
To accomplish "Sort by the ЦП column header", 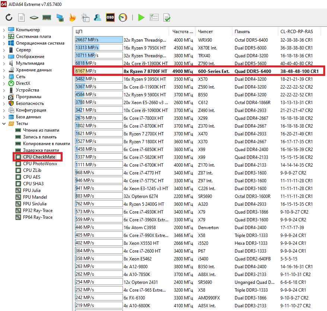I will point(121,32).
